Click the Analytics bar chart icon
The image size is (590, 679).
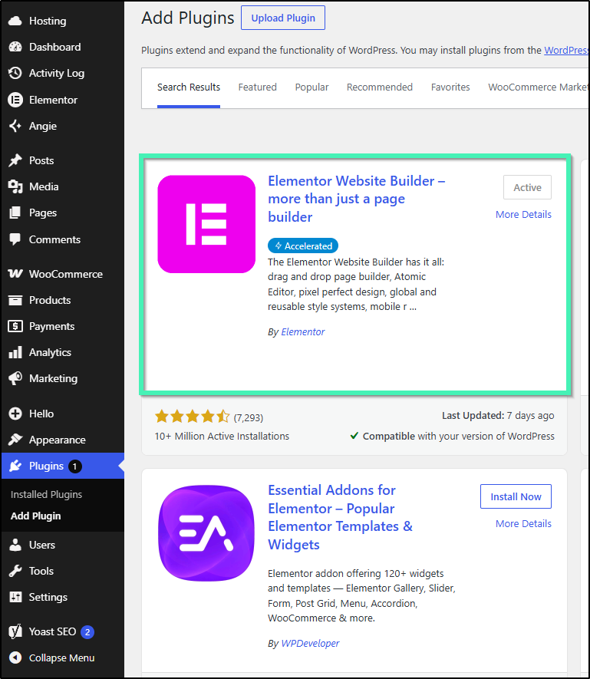[x=15, y=352]
